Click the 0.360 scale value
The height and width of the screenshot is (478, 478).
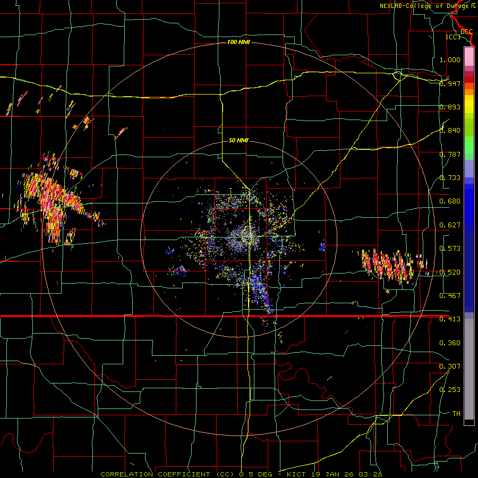pos(450,343)
